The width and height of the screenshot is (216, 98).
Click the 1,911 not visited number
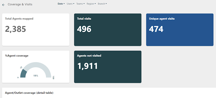coord(87,66)
